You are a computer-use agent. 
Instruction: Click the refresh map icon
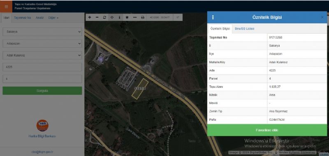pos(104,17)
